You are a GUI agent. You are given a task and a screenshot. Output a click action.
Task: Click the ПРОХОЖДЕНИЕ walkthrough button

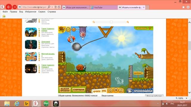coord(140,91)
